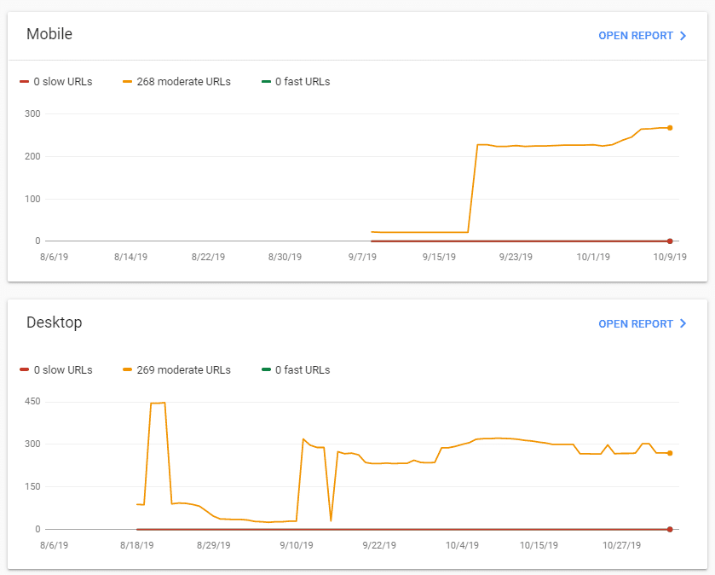The height and width of the screenshot is (575, 715).
Task: Click the 9/23/19 date on Mobile chart axis
Action: tap(515, 257)
